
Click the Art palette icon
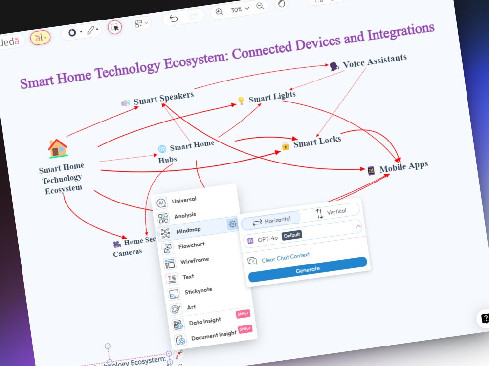click(x=176, y=309)
